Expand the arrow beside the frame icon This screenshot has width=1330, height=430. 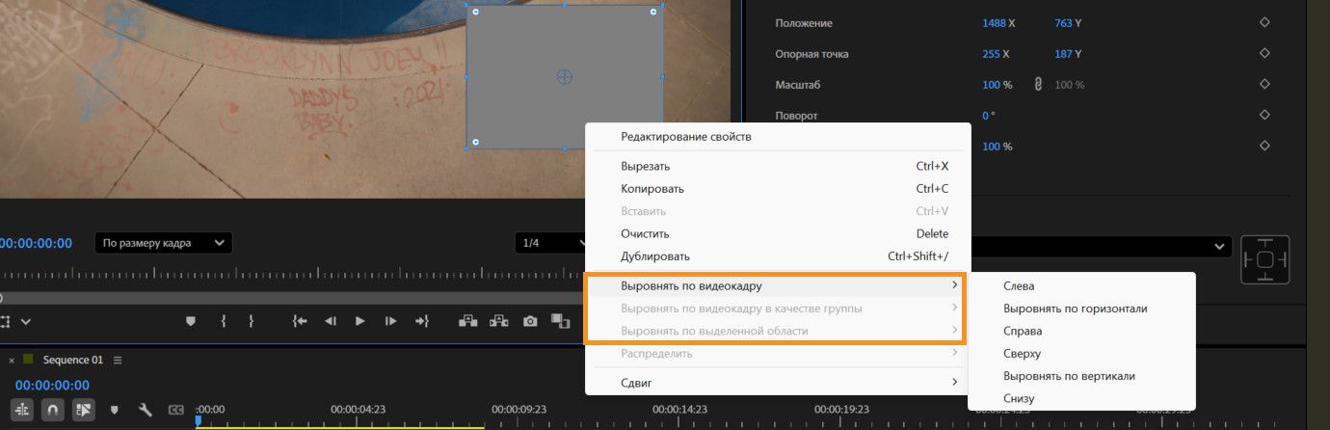pos(26,321)
